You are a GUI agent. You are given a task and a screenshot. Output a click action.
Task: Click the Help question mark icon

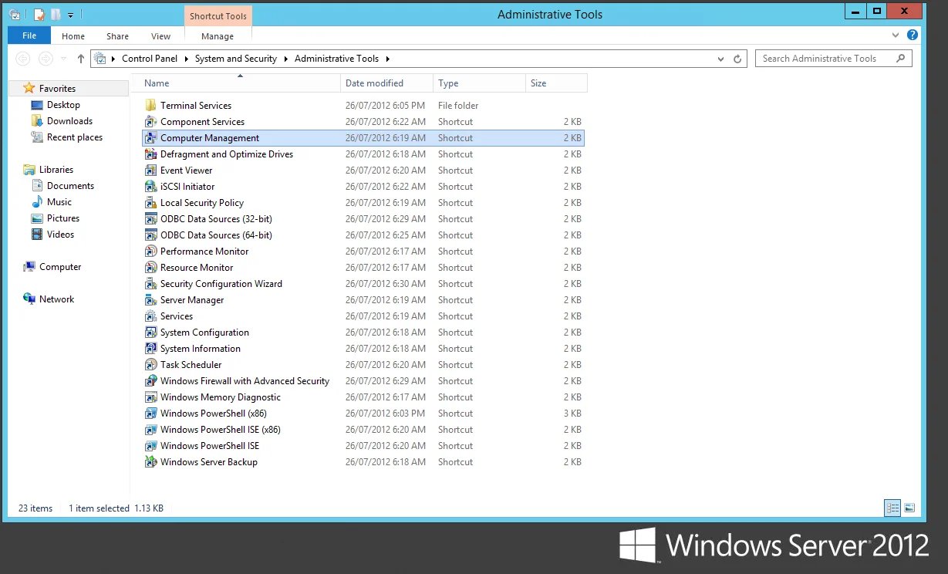coord(913,35)
